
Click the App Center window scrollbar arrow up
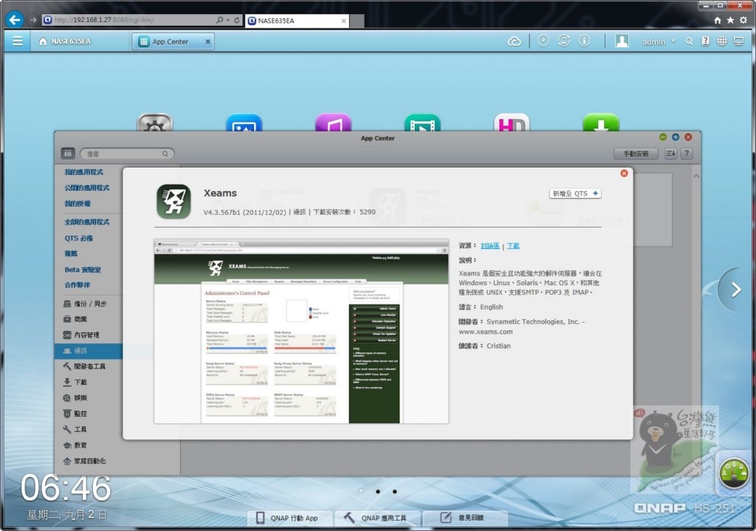(x=696, y=177)
